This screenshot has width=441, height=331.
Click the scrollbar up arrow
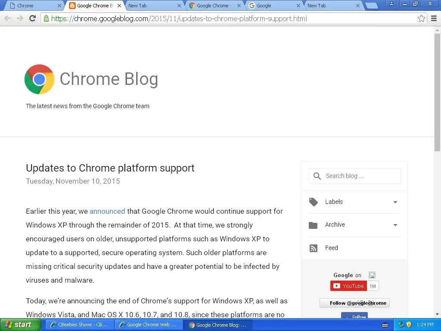pyautogui.click(x=437, y=30)
